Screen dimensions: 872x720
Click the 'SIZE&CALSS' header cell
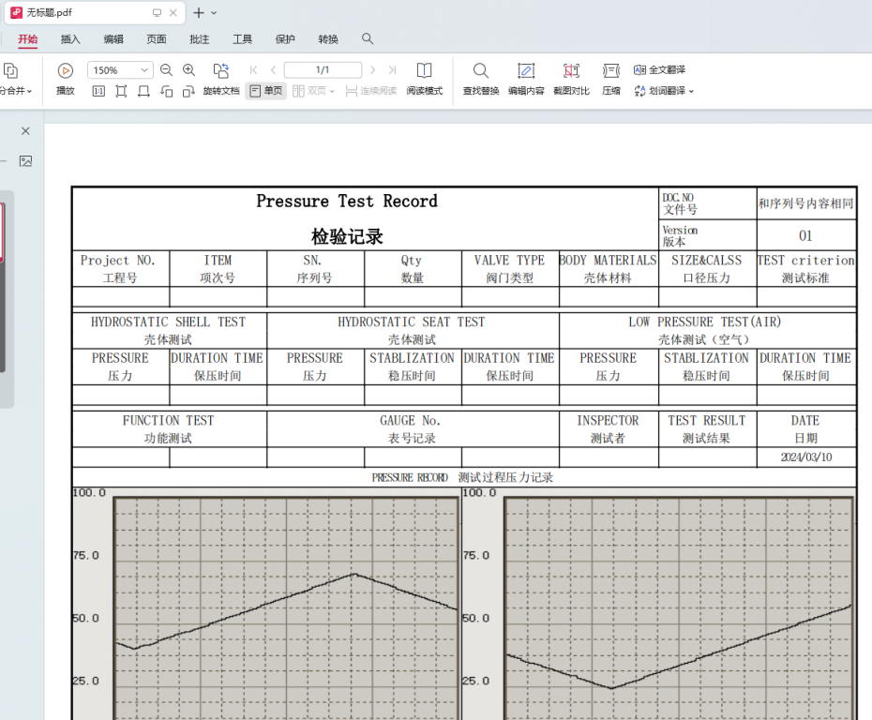click(707, 268)
